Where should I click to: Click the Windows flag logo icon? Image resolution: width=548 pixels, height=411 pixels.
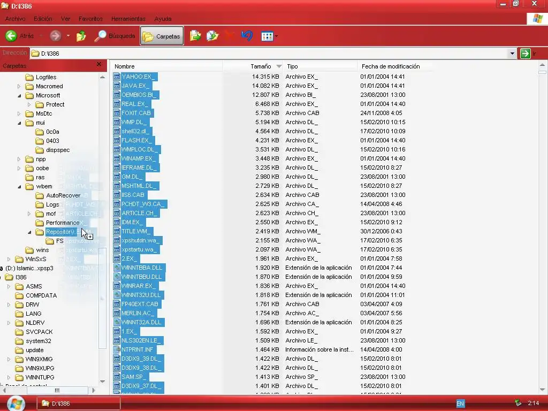(x=537, y=19)
